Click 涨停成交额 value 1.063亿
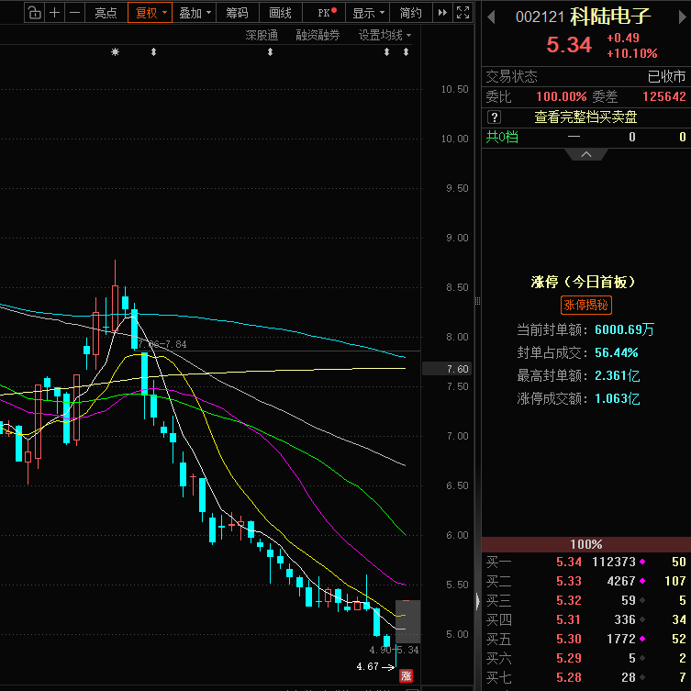Screen dimensions: 691x691 617,399
